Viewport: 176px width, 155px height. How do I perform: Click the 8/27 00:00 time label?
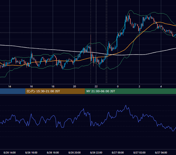pos(118,152)
